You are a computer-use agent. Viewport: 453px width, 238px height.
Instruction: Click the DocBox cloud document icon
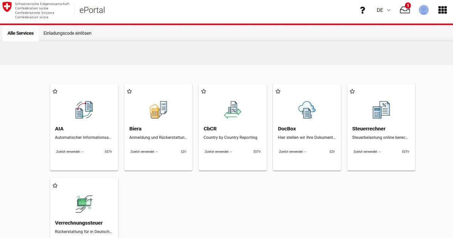[x=307, y=109]
